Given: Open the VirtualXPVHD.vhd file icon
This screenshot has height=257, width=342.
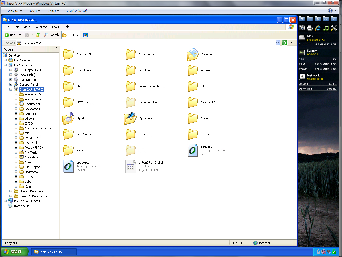Looking at the screenshot, I should click(x=131, y=166).
